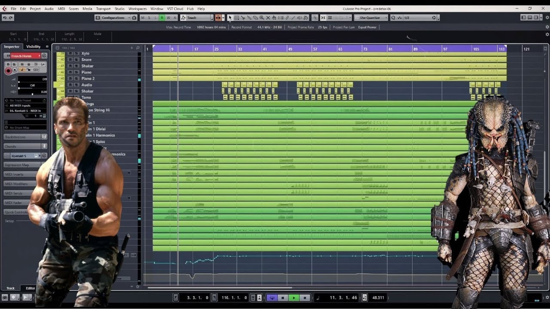Screen dimensions: 550x309
Task: Open the Touch automation mode dropdown
Action: click(197, 18)
